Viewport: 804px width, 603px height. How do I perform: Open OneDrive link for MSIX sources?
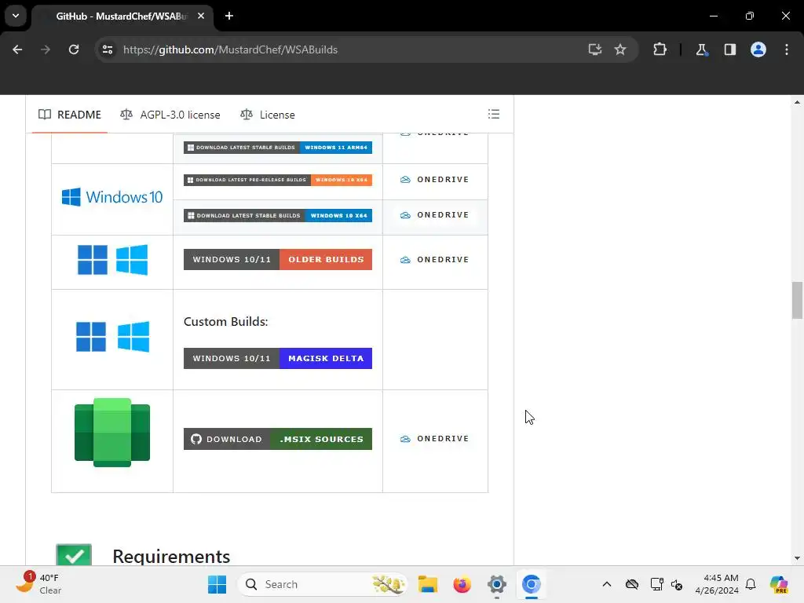tap(435, 438)
